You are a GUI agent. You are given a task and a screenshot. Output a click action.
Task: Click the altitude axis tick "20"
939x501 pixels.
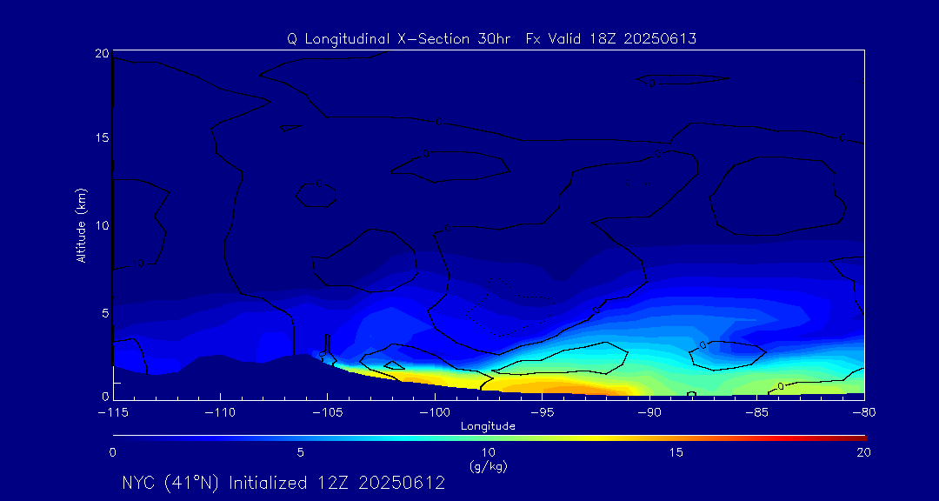[x=102, y=53]
